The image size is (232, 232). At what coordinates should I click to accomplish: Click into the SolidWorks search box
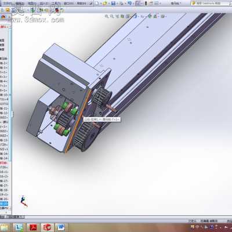point(211,3)
